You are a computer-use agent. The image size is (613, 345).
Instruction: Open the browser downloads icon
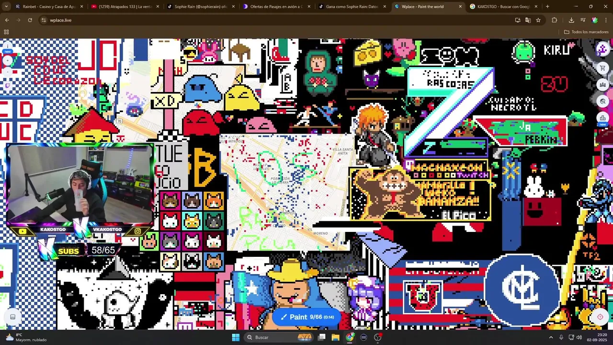571,20
